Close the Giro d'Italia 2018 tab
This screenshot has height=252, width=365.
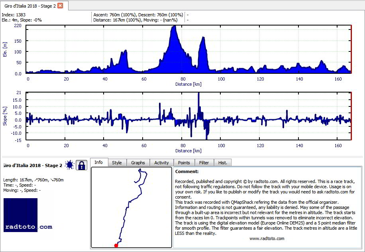[x=60, y=6]
